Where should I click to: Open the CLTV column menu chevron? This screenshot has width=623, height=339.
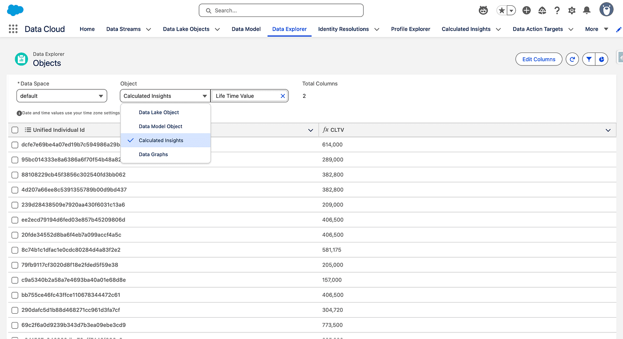pos(608,130)
